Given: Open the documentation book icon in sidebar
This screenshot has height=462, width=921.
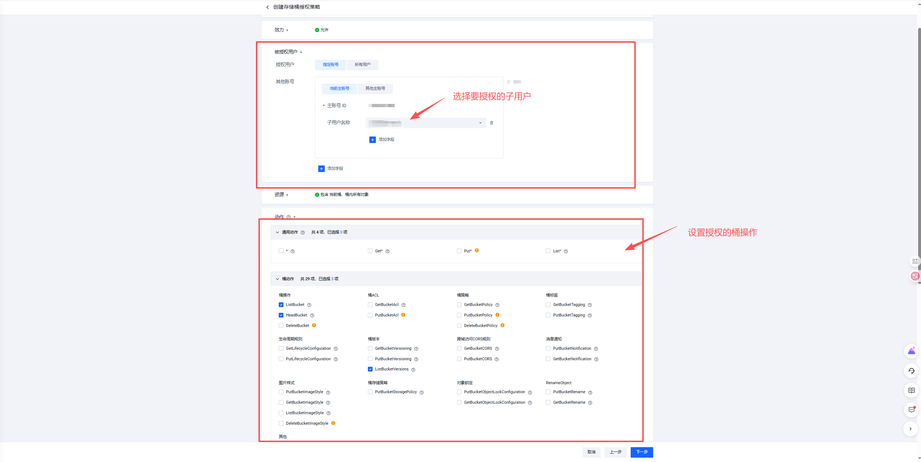Looking at the screenshot, I should tap(911, 390).
